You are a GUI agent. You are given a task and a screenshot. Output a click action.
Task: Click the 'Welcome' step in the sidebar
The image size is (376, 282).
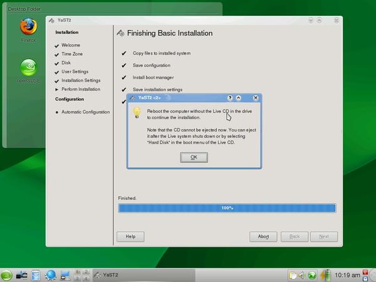[71, 45]
